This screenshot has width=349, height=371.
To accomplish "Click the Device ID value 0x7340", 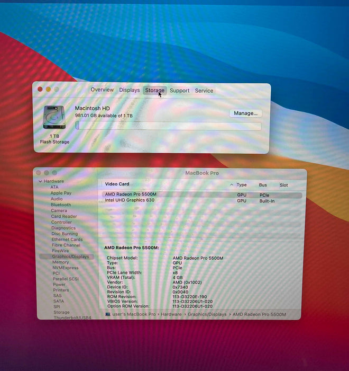I will 180,287.
